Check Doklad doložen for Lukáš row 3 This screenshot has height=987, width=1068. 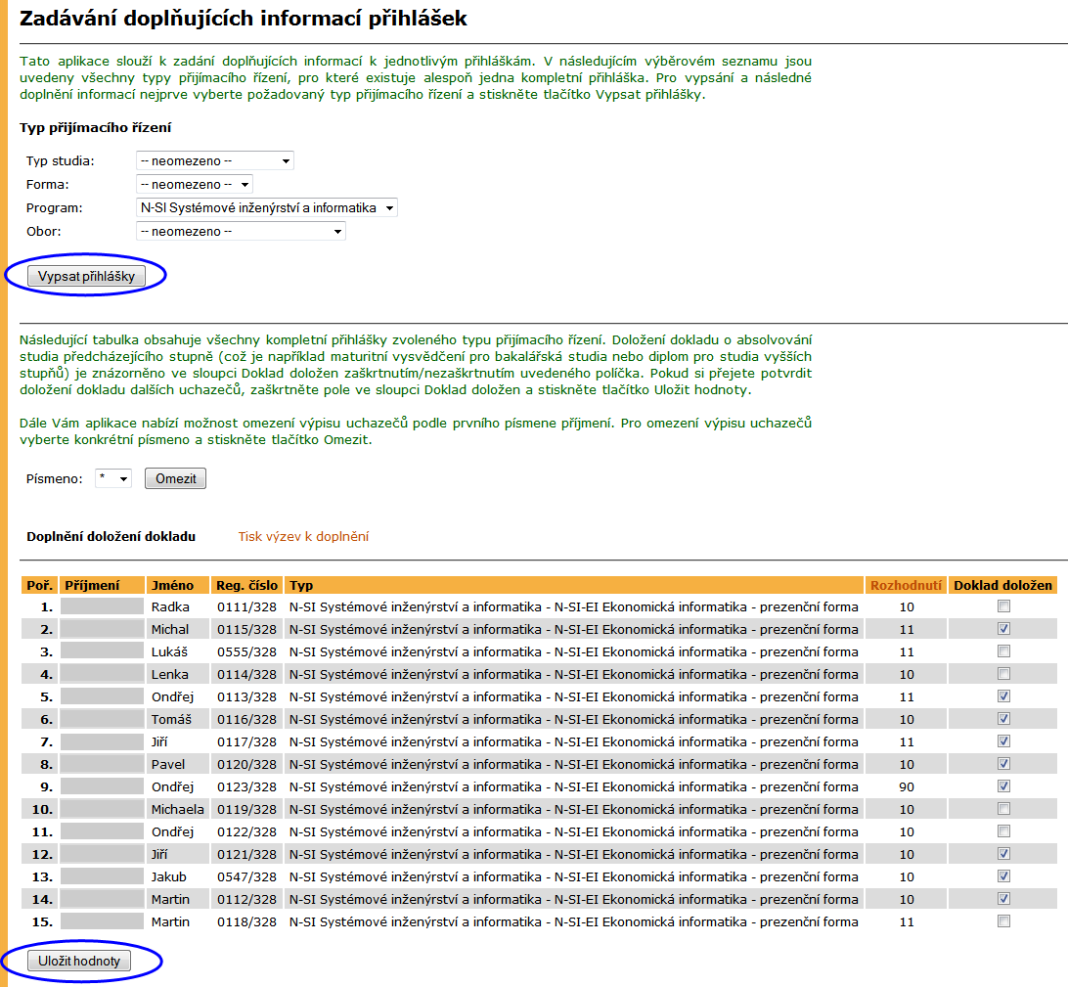pyautogui.click(x=1003, y=651)
